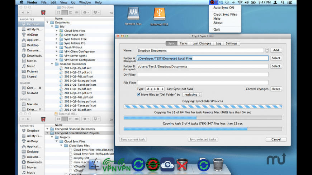Select 2011-Q1-Salary.pdf.scrt file
This screenshot has width=312, height=175.
click(79, 80)
